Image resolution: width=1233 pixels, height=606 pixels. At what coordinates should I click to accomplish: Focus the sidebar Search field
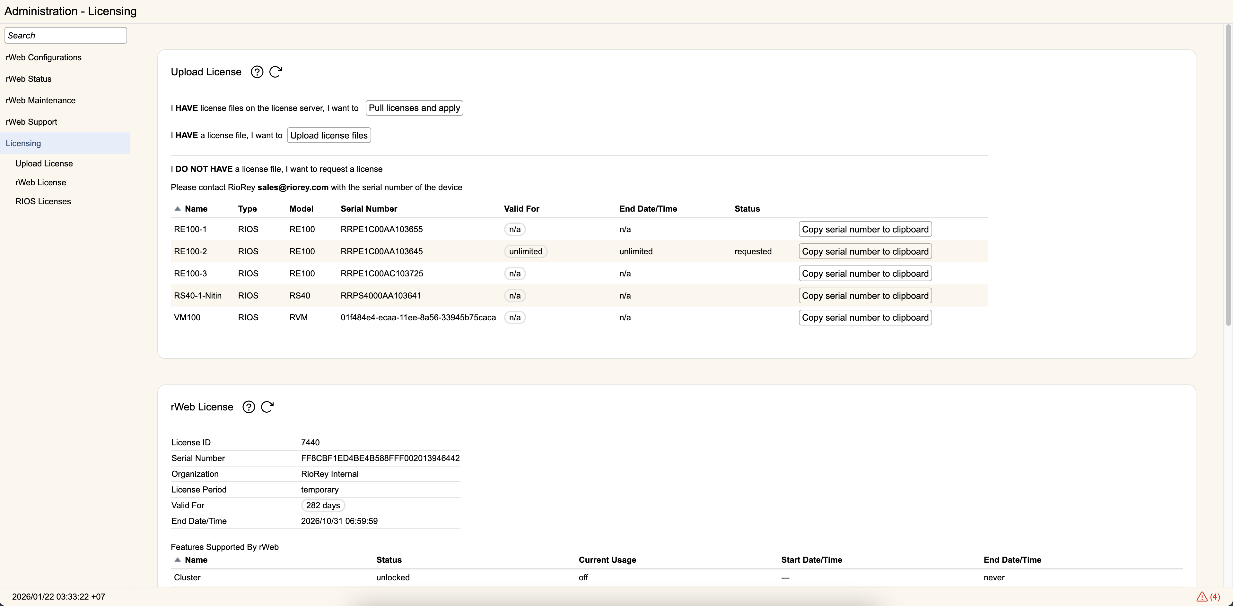tap(66, 35)
